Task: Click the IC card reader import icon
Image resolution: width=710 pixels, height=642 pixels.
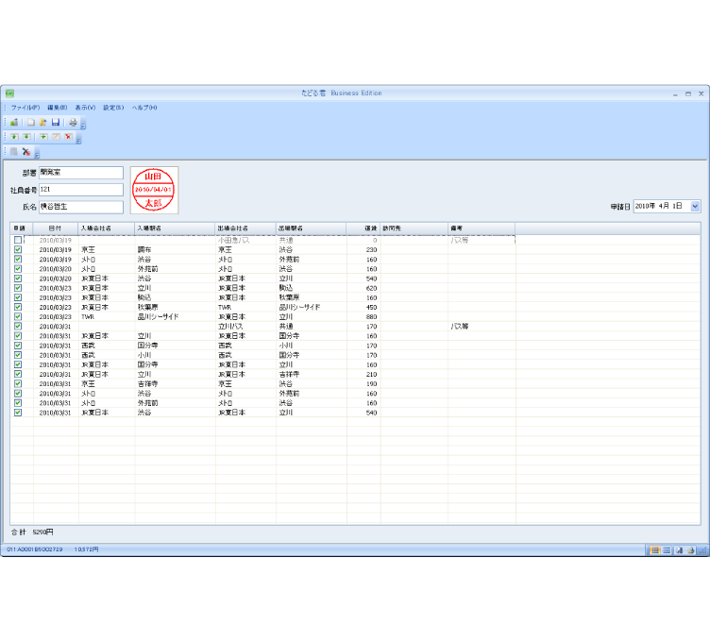Action: click(14, 122)
